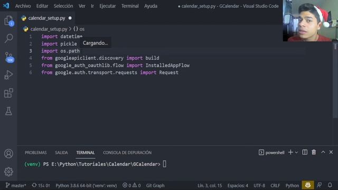Image resolution: width=338 pixels, height=190 pixels.
Task: Click the highlighted yellow status bar icon
Action: pyautogui.click(x=308, y=185)
